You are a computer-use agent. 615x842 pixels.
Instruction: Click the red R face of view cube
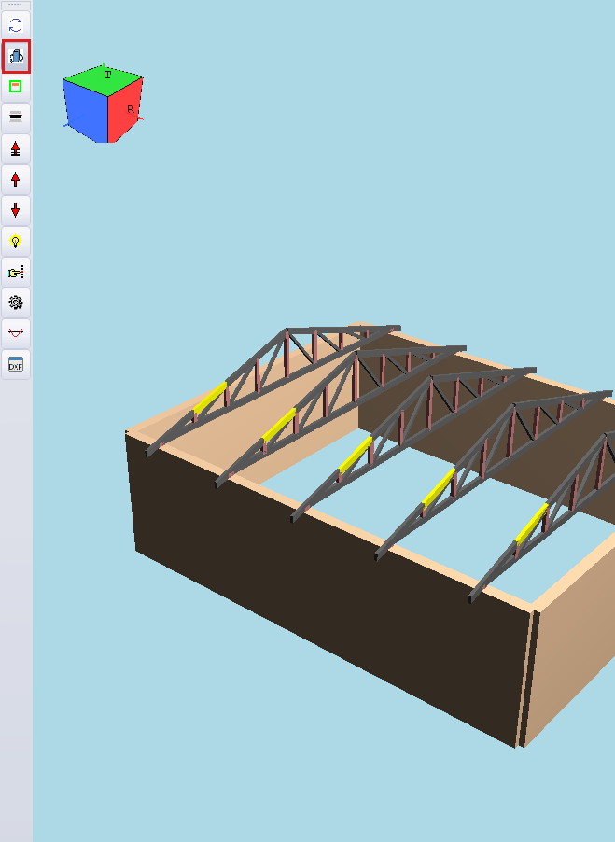126,111
